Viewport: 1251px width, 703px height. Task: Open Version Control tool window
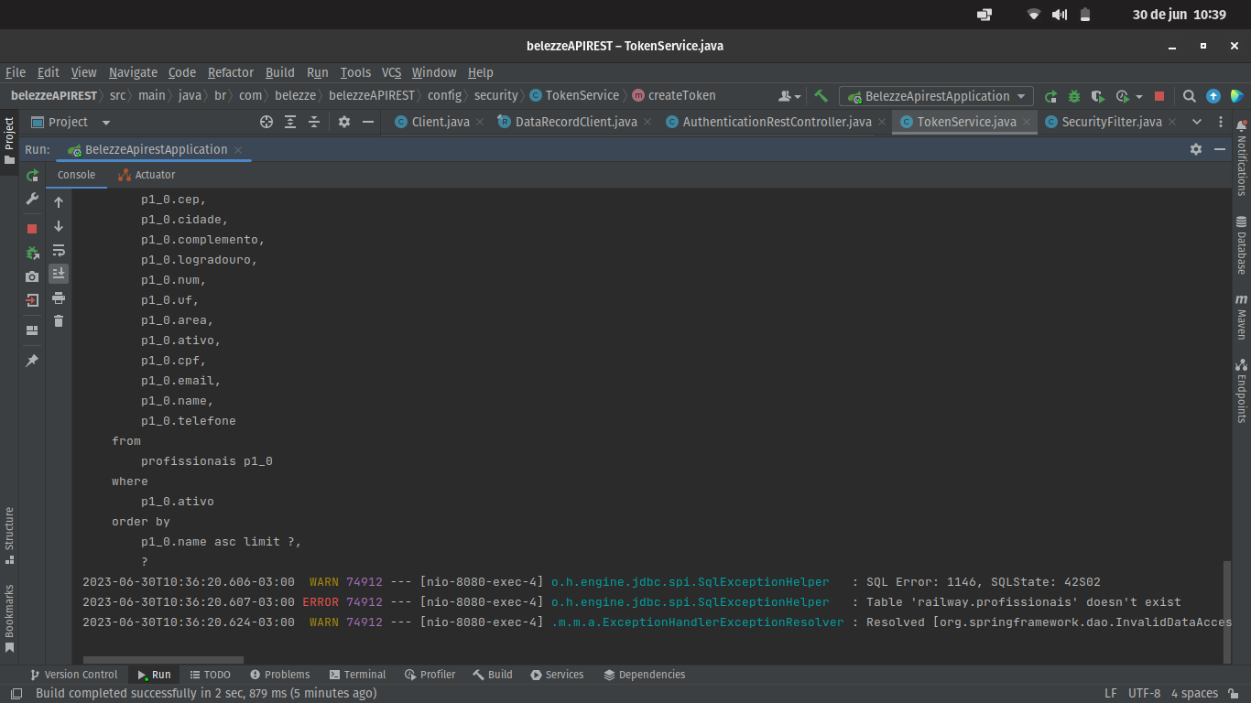click(x=73, y=675)
